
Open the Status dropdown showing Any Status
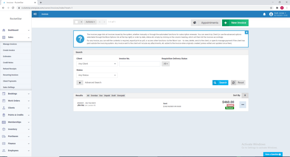(x=97, y=75)
